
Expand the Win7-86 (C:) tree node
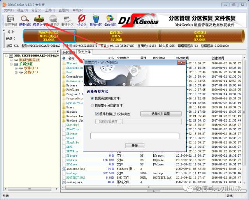click(11, 60)
